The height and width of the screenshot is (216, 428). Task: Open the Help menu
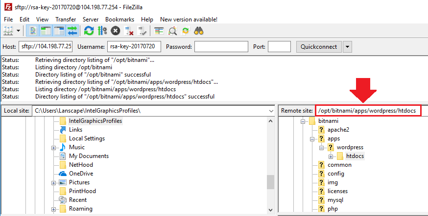[x=147, y=20]
